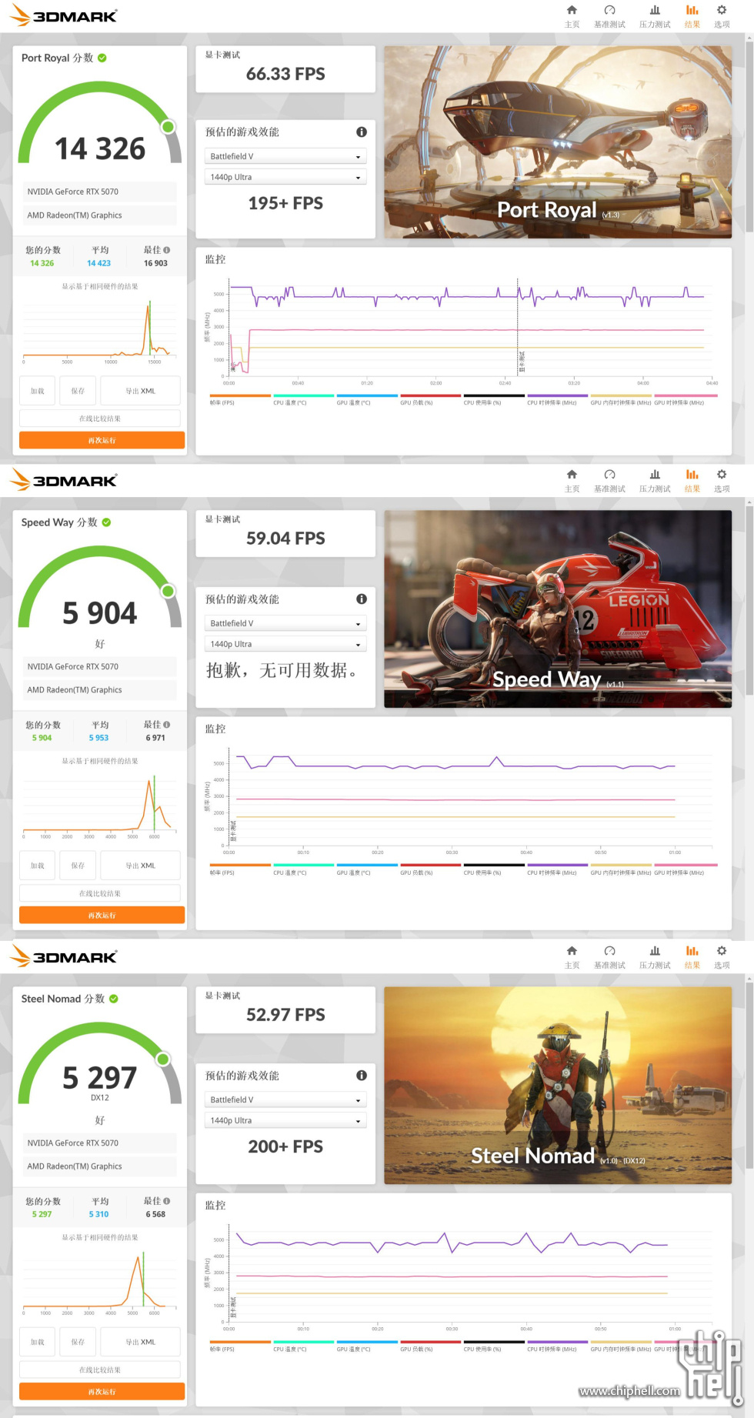Open stress tests icon in Port Royal window

click(655, 10)
